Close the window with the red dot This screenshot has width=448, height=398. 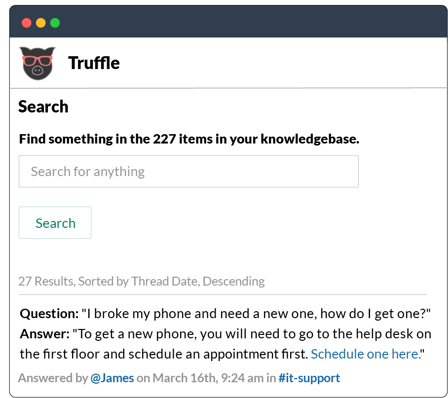click(27, 23)
